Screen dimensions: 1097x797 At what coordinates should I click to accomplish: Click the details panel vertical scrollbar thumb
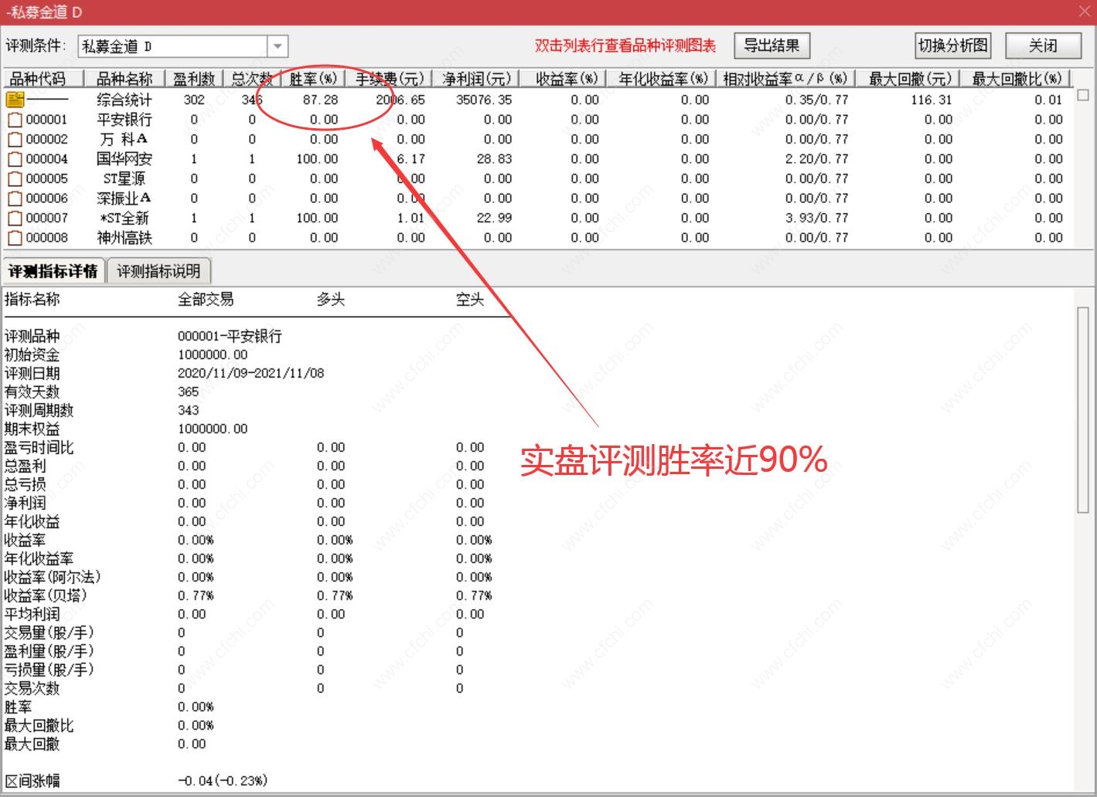pos(1083,409)
